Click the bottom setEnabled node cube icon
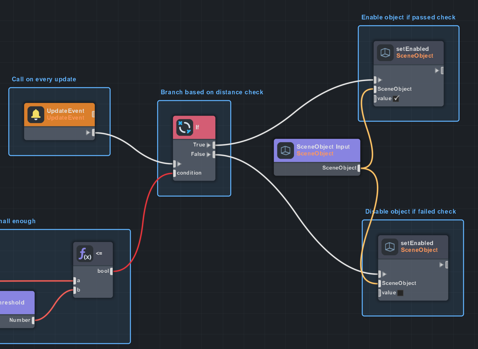This screenshot has width=478, height=349. pyautogui.click(x=390, y=247)
